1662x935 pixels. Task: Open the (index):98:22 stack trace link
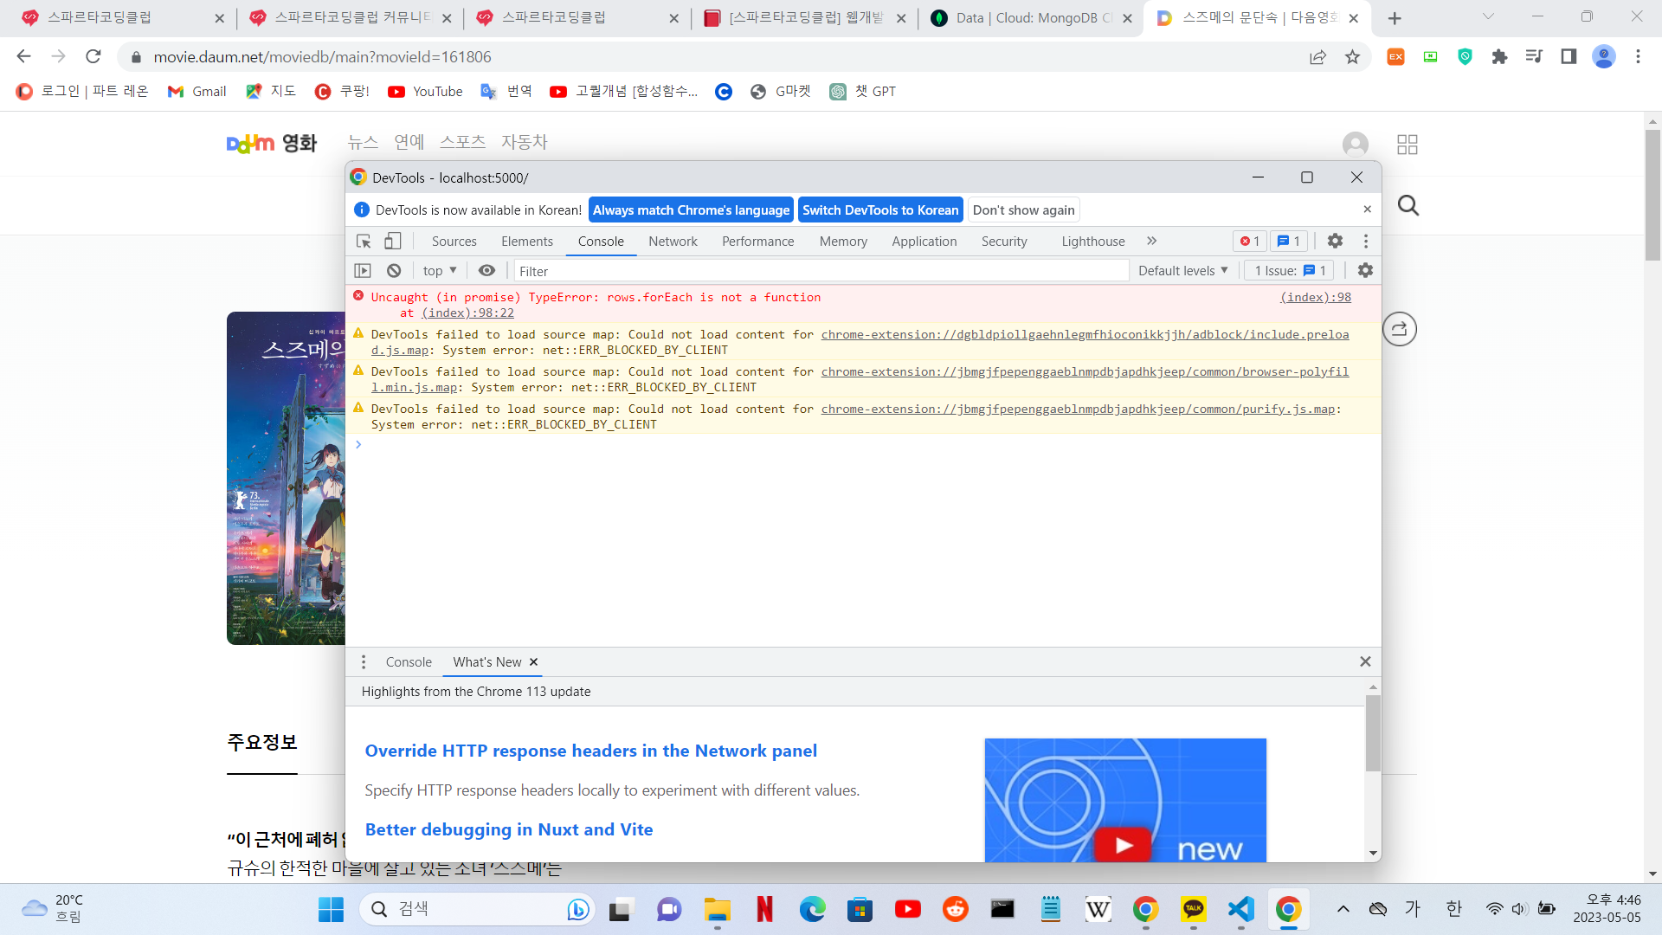tap(467, 313)
